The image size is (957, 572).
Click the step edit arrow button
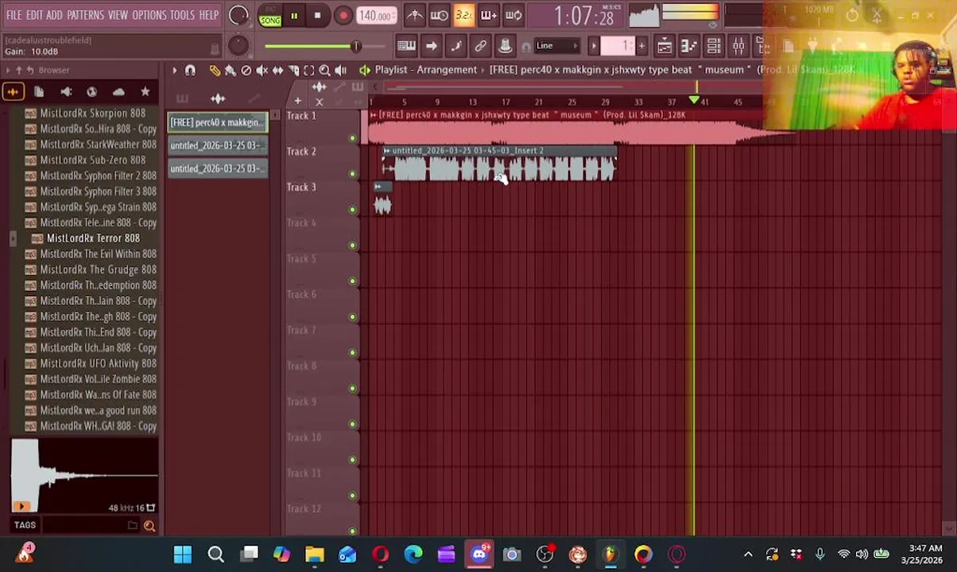(431, 46)
